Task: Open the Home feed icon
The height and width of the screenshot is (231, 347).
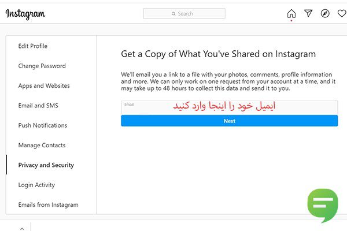Action: coord(291,13)
